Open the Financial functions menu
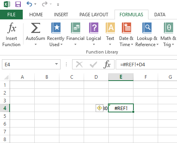This screenshot has height=143, width=177. point(76,34)
